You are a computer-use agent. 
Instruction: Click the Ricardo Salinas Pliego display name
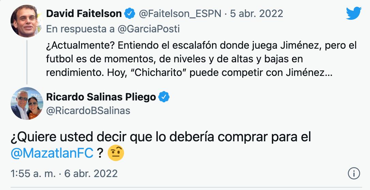(101, 97)
